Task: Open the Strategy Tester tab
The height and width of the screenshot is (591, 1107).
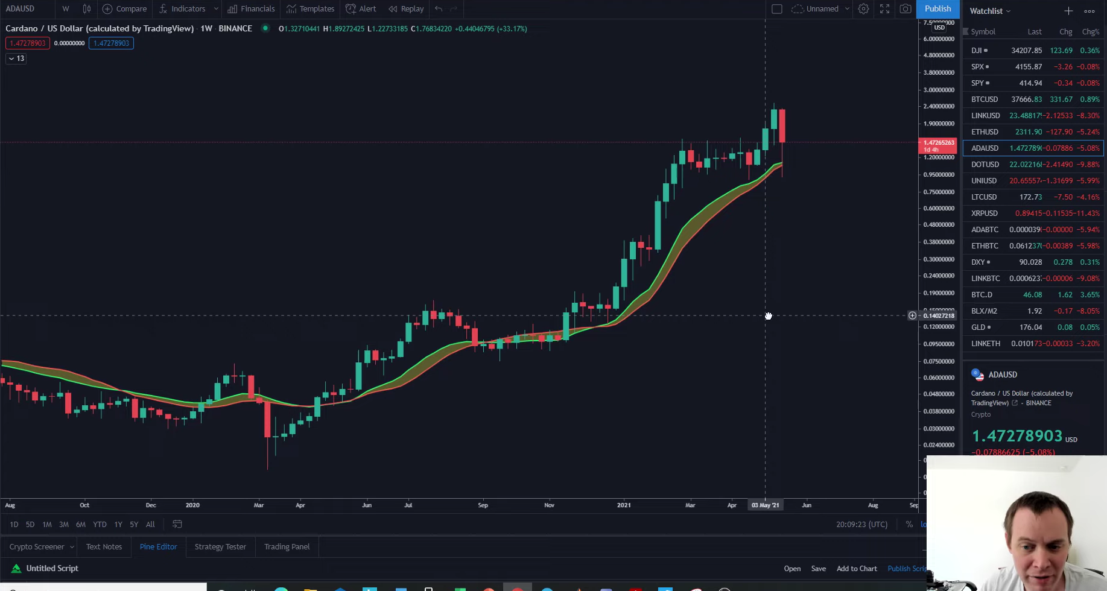Action: (220, 546)
